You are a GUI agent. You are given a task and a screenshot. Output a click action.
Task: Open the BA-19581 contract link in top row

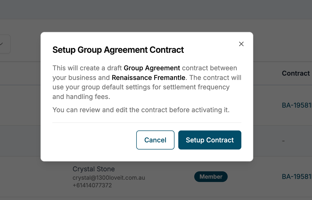[297, 105]
